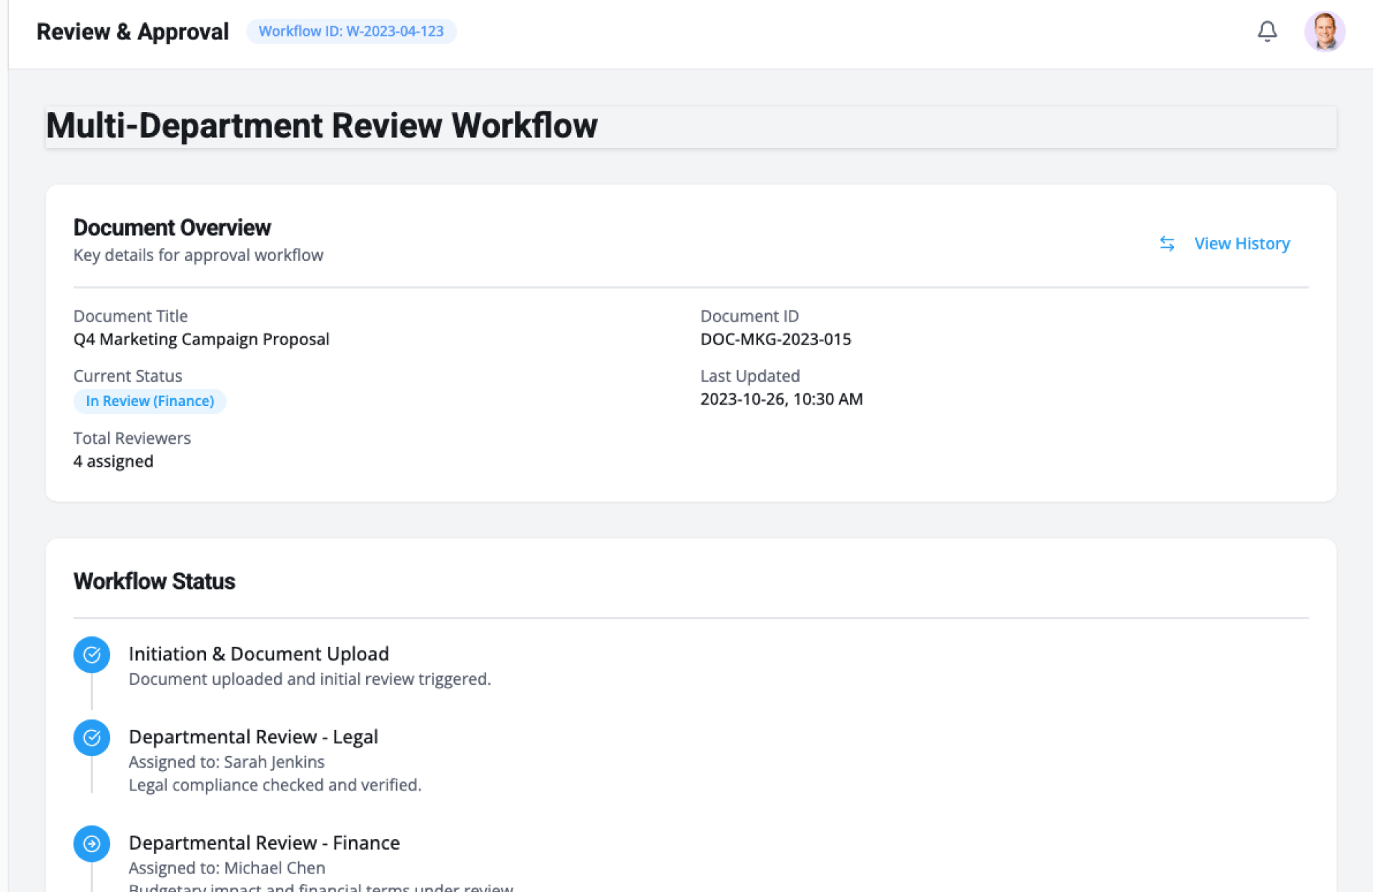
Task: Select the Departmental Review - Finance step
Action: click(264, 843)
